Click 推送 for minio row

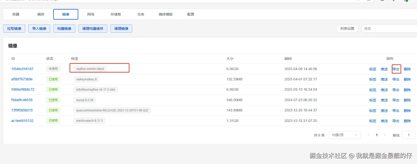click(x=384, y=111)
